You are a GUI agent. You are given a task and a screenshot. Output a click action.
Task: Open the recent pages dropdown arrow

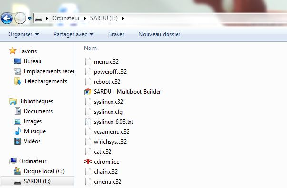pyautogui.click(x=30, y=18)
